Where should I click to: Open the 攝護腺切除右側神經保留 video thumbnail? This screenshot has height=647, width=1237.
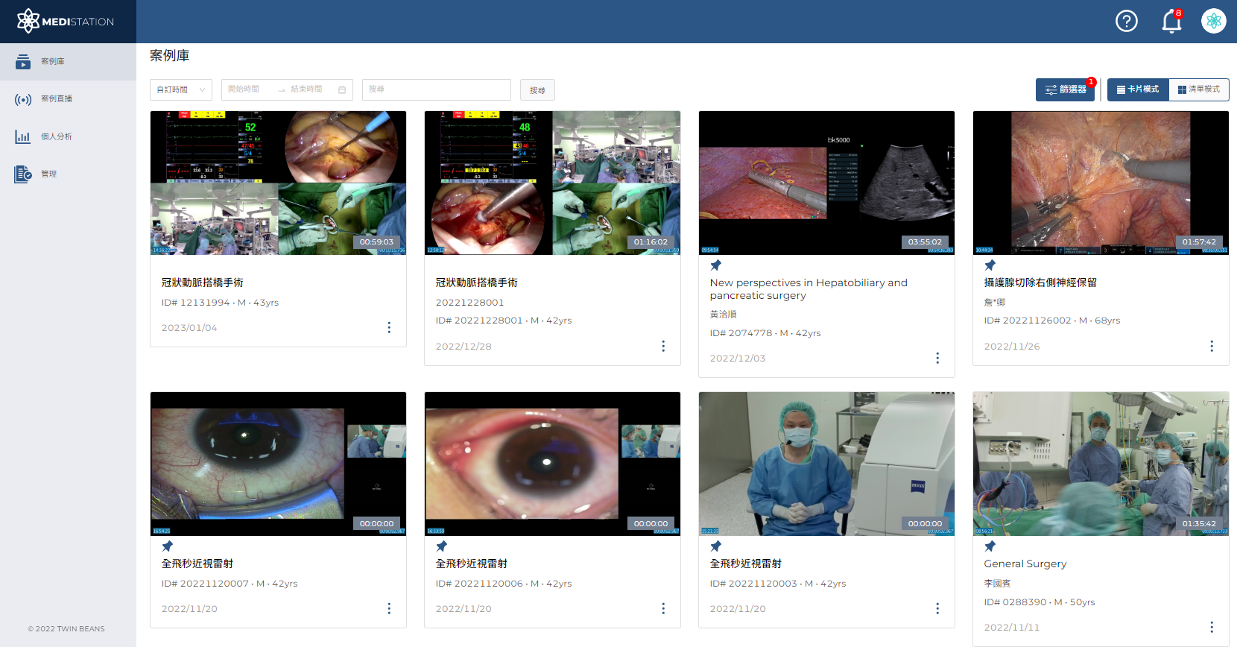1101,183
